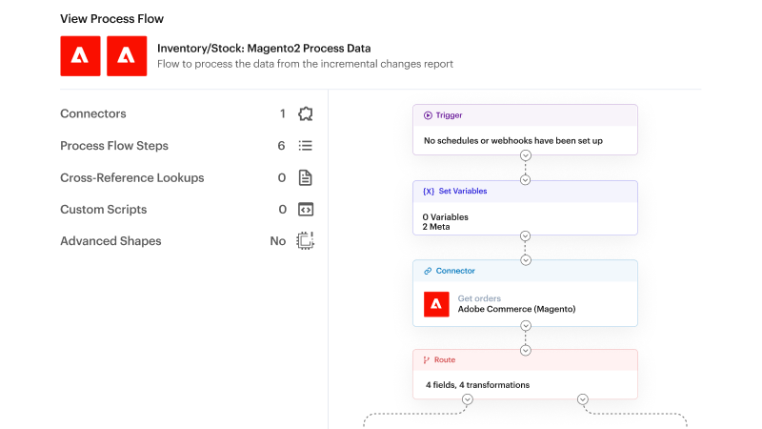Click the left branch chevron under Route
762x429 pixels.
[x=468, y=399]
